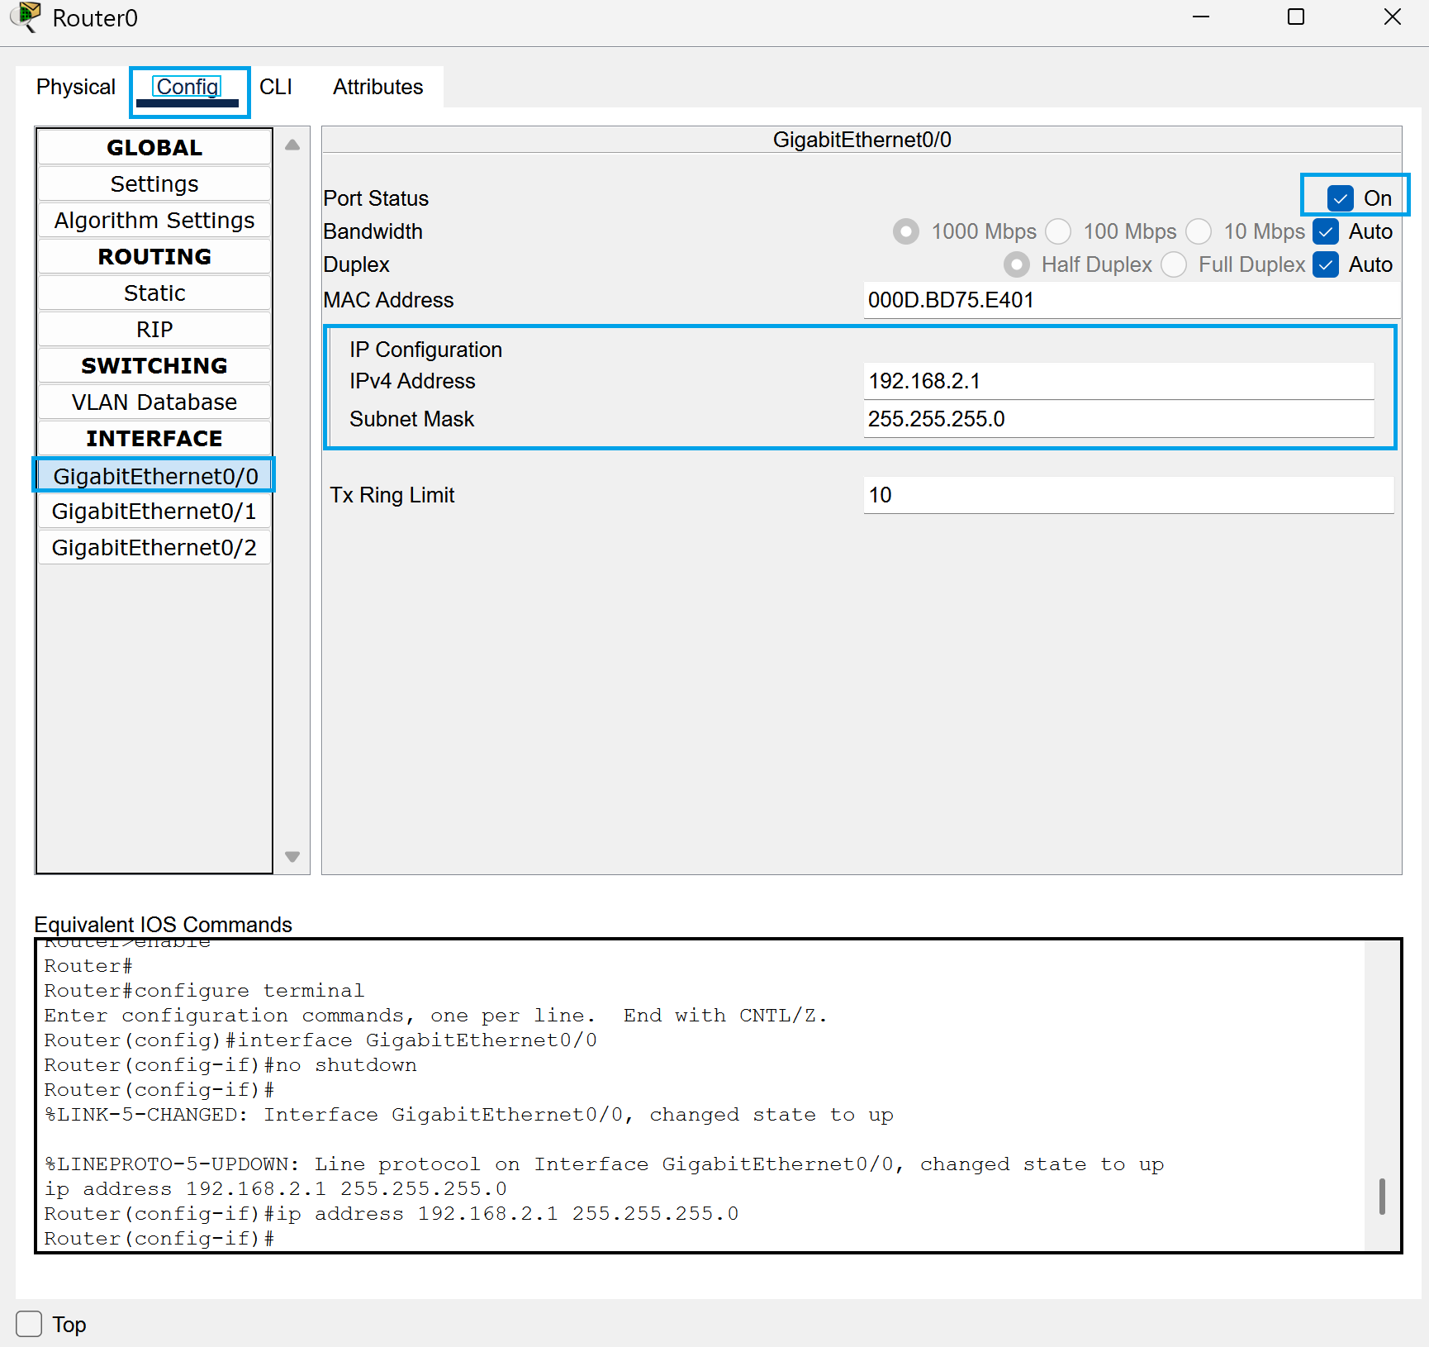Screen dimensions: 1429x1347
Task: Click the 'no shutdown' command line
Action: [x=230, y=1065]
